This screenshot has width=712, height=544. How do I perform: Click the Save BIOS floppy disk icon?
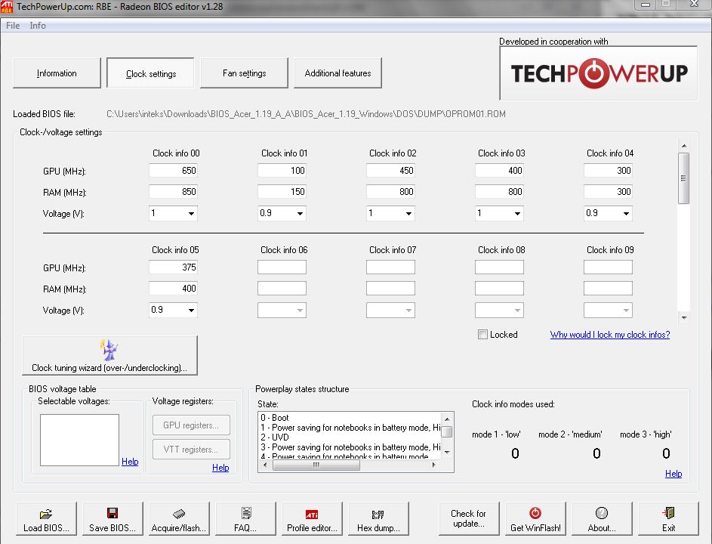click(x=113, y=513)
